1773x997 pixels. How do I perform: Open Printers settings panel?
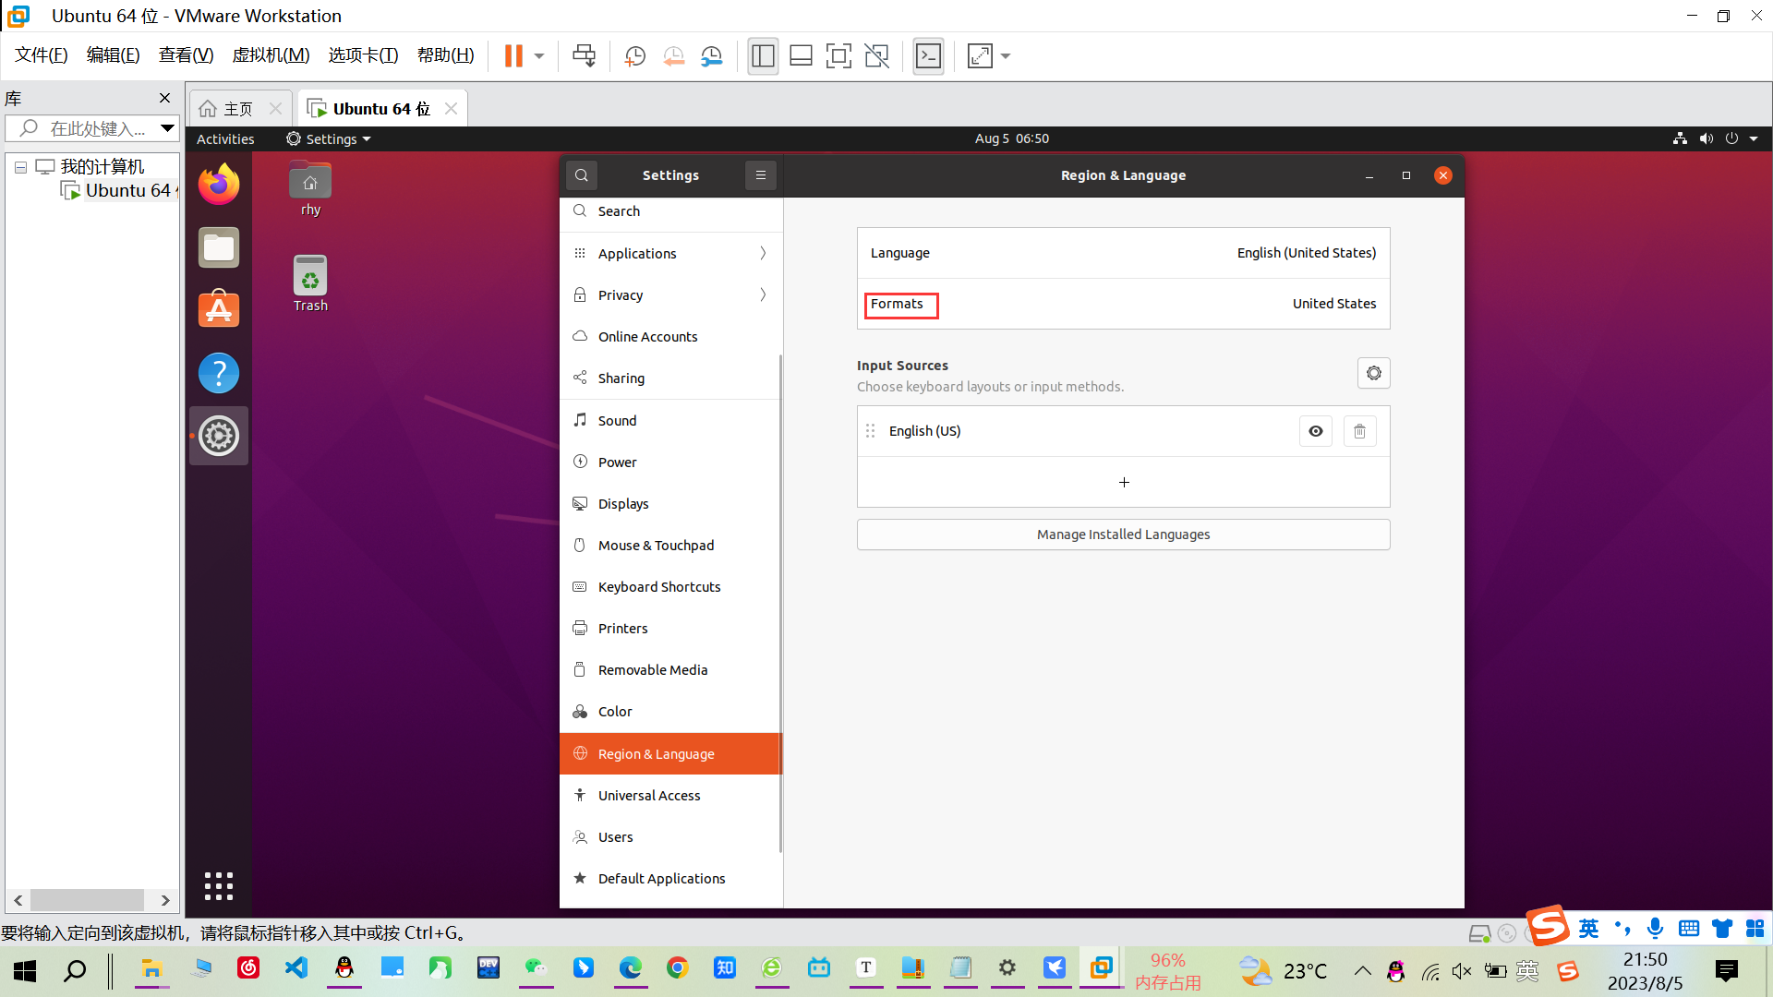click(x=671, y=628)
